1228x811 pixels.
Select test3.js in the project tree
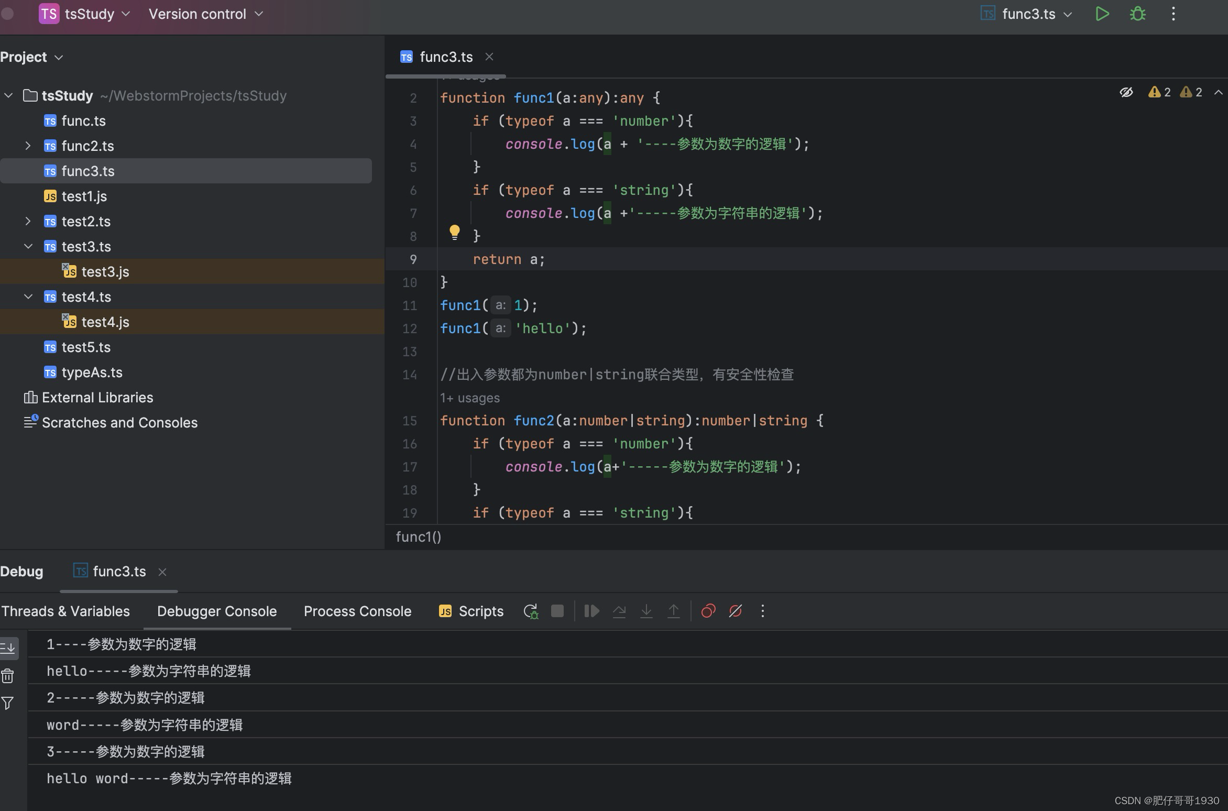[192, 271]
